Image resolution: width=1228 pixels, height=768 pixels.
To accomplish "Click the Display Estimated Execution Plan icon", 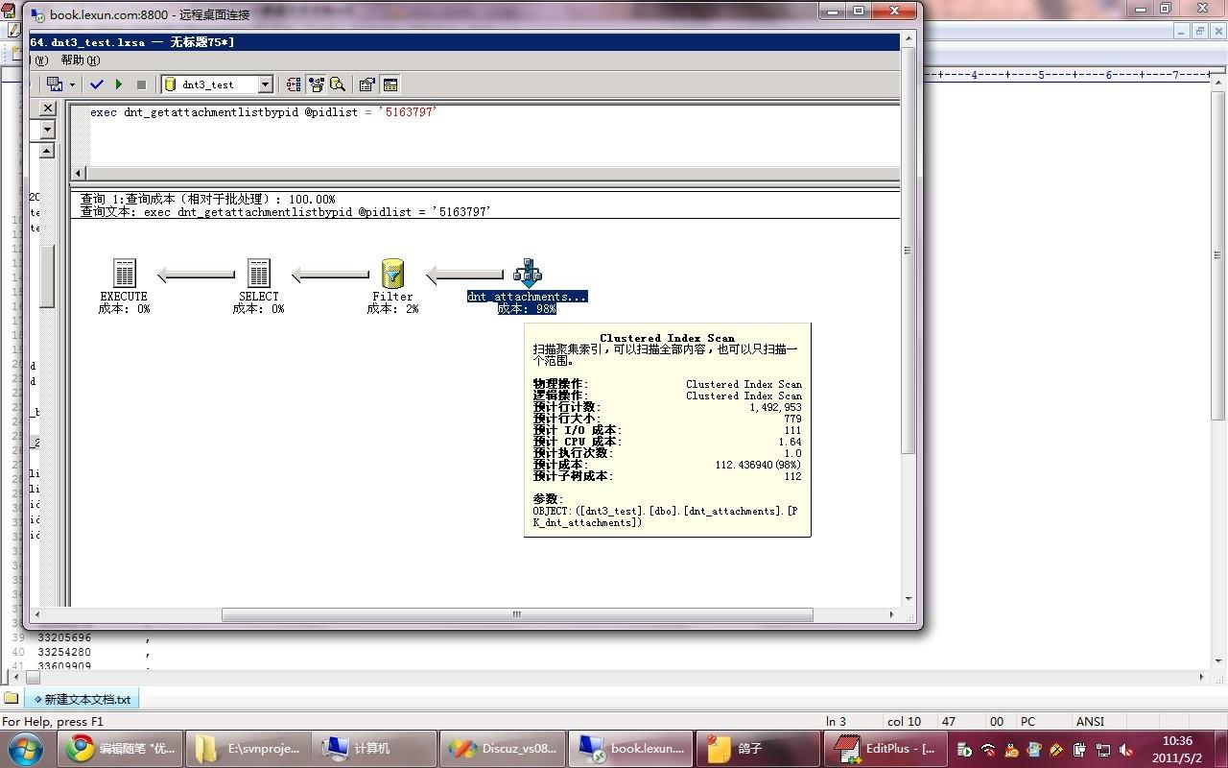I will click(x=294, y=84).
